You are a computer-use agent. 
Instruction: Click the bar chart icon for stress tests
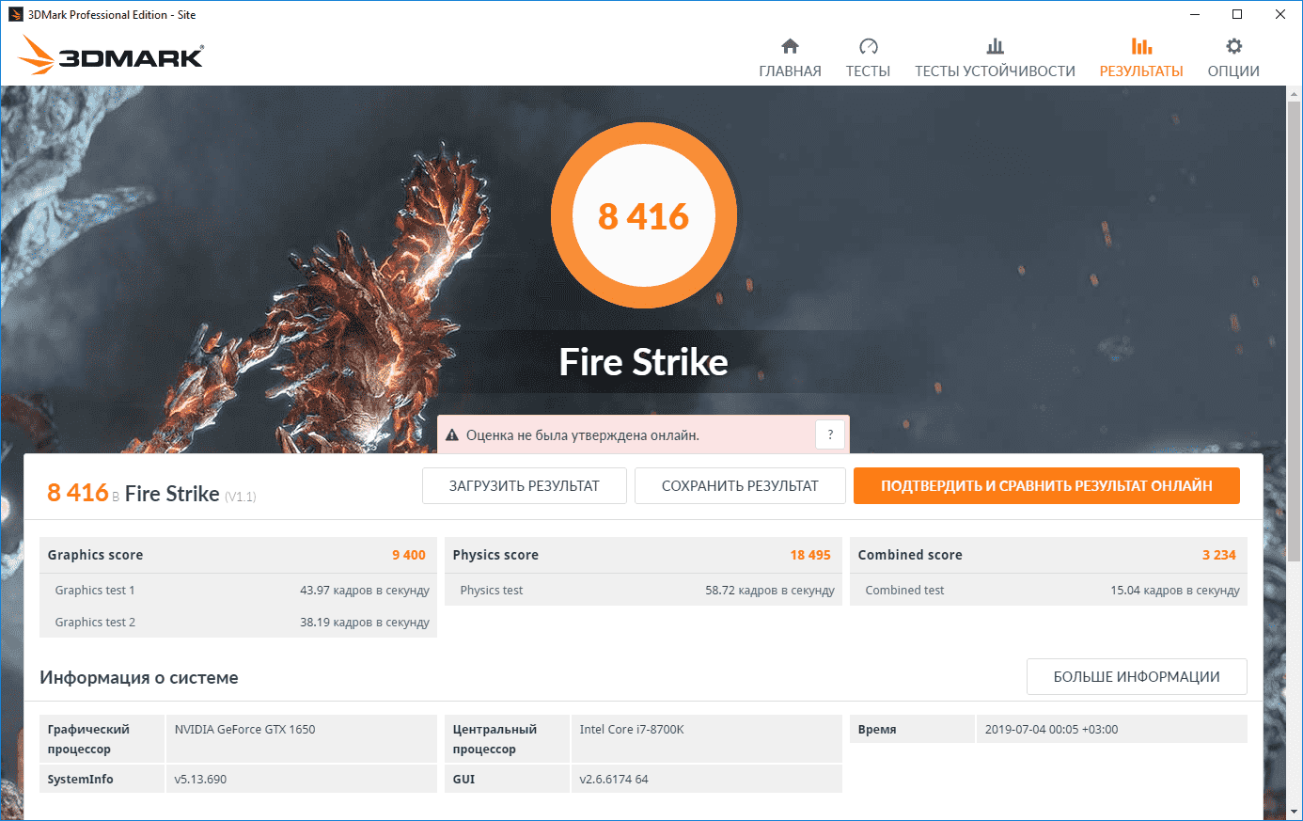point(995,46)
